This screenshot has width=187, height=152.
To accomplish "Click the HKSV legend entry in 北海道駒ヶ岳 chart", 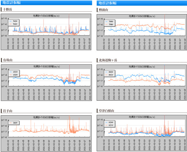I will pos(110,74).
